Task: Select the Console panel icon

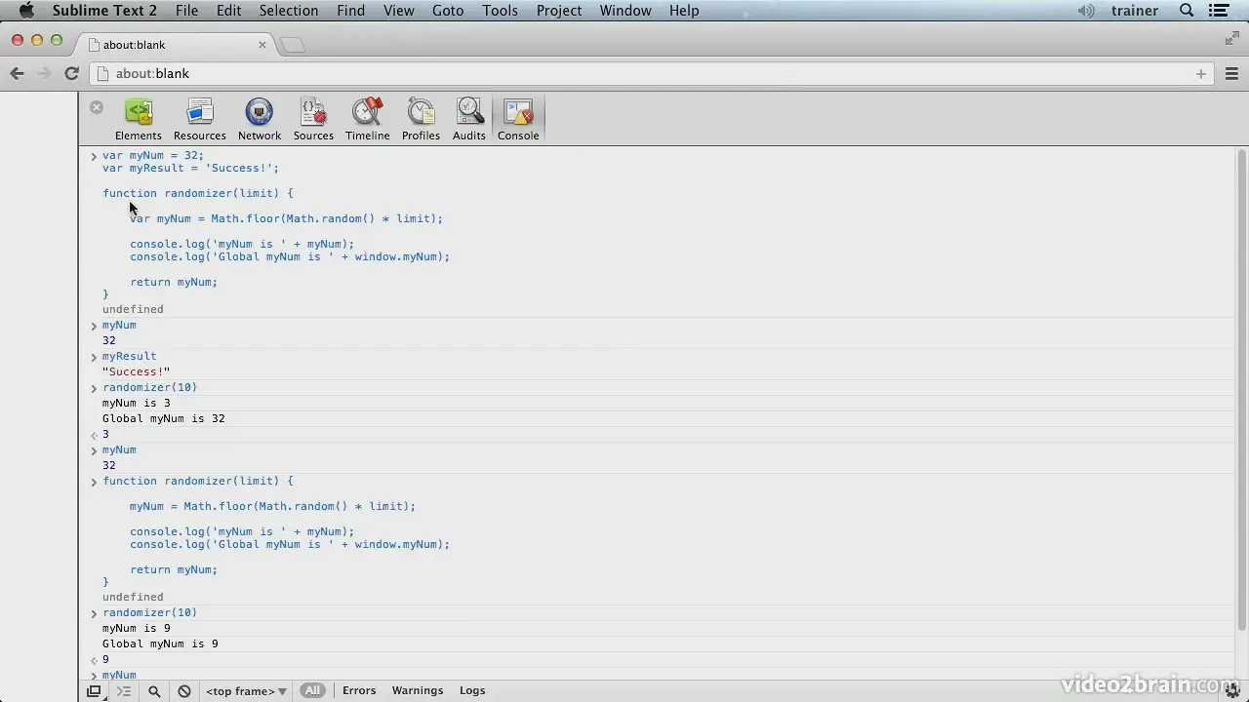Action: 518,120
